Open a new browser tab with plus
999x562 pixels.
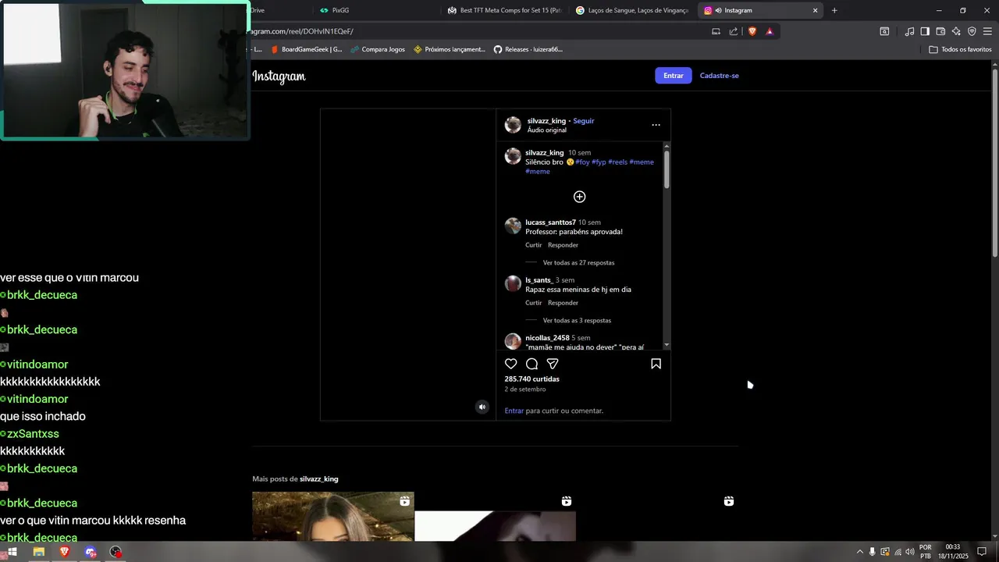point(834,10)
